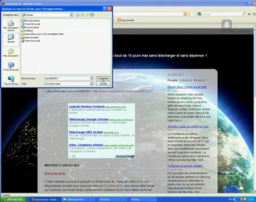Switch to Easyrewards Mozilla taskbar button
256x202 pixels.
[45, 199]
